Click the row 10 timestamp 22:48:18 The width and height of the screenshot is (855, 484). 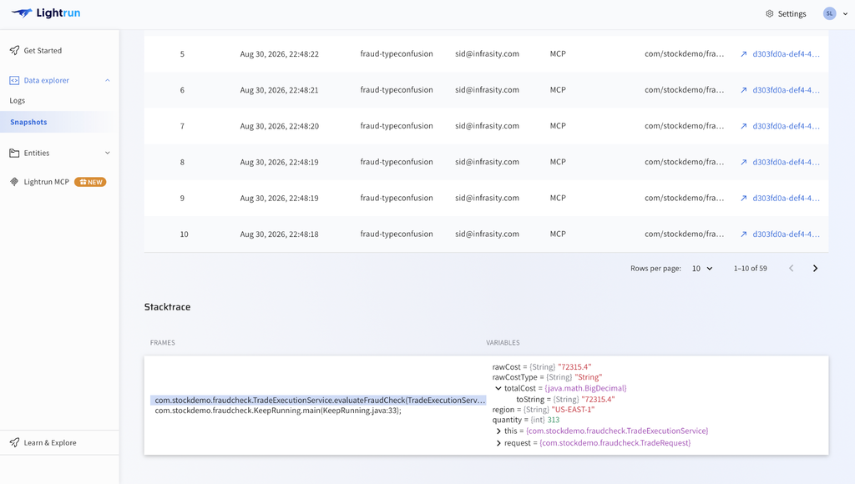point(279,234)
